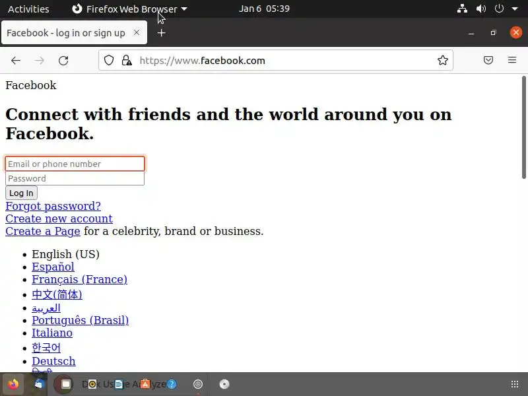Reload the Facebook page
Viewport: 528px width, 396px height.
(63, 61)
